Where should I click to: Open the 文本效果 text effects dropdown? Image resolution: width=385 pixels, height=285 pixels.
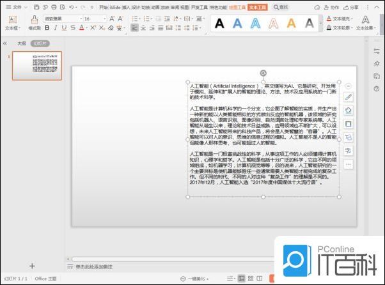[366, 28]
